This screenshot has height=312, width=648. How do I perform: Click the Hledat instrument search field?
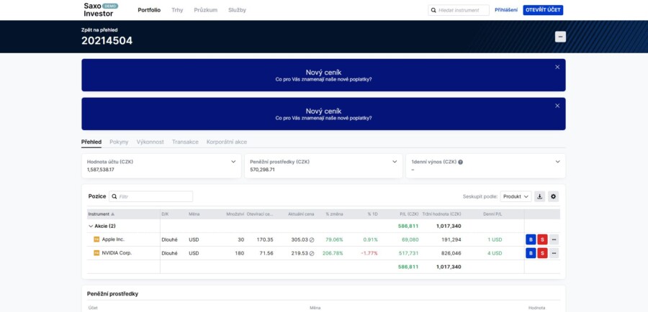(459, 10)
